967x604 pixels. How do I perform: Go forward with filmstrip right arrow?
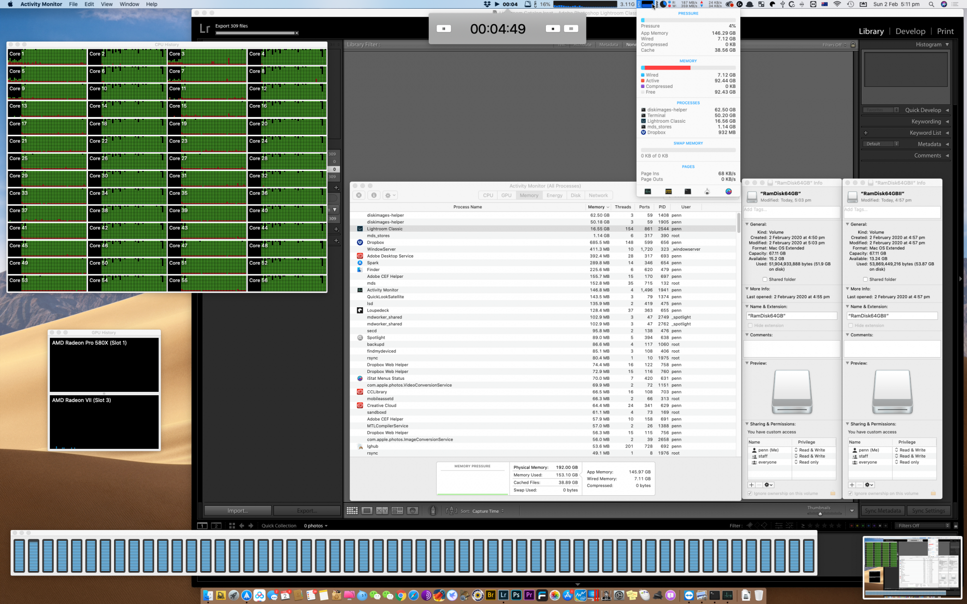(x=250, y=526)
